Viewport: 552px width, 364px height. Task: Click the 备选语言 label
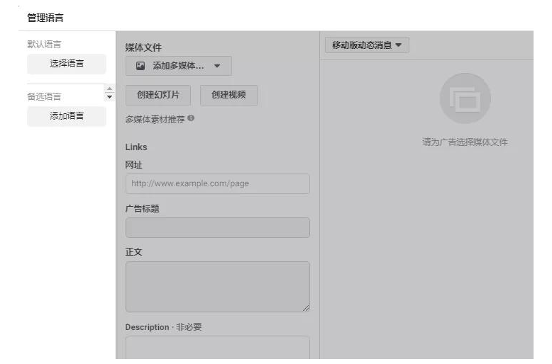44,96
